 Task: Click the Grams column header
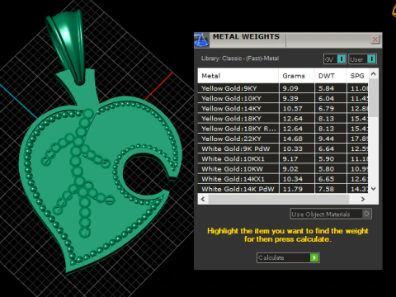(296, 76)
